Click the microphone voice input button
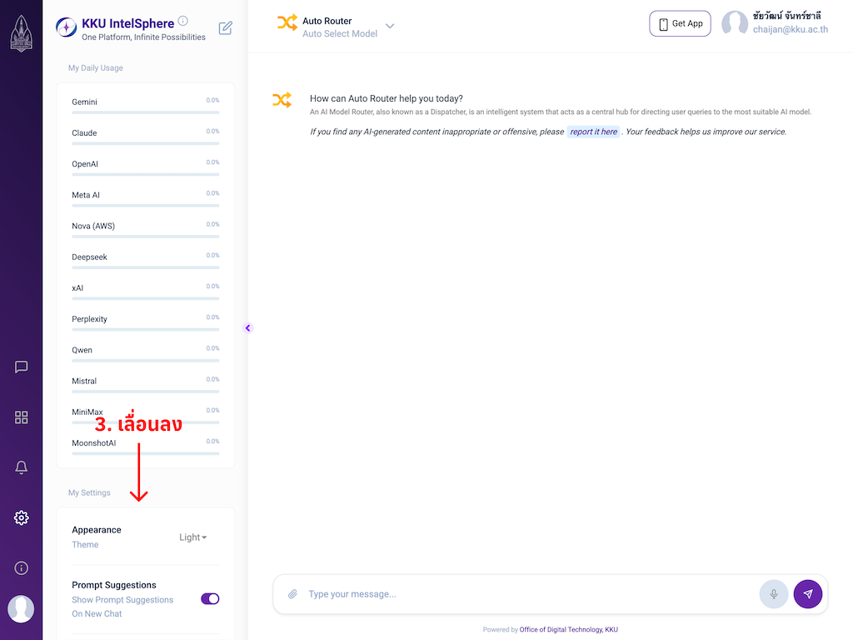 coord(774,593)
